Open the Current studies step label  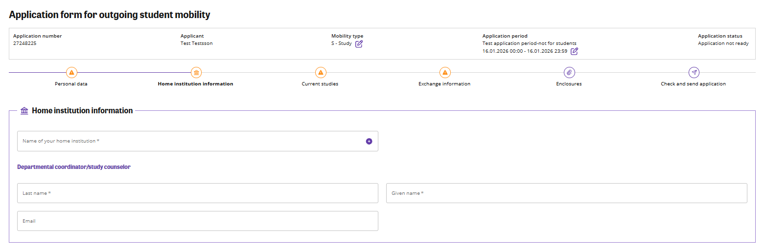click(320, 84)
